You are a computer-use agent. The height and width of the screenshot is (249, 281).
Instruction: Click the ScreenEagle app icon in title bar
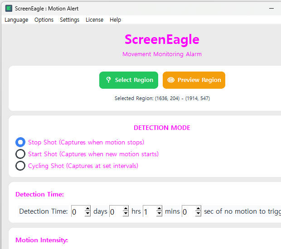click(x=9, y=8)
